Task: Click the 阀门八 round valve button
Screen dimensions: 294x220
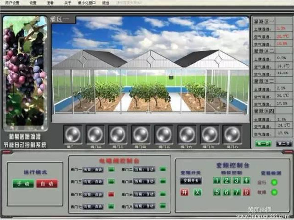Action: [232, 134]
